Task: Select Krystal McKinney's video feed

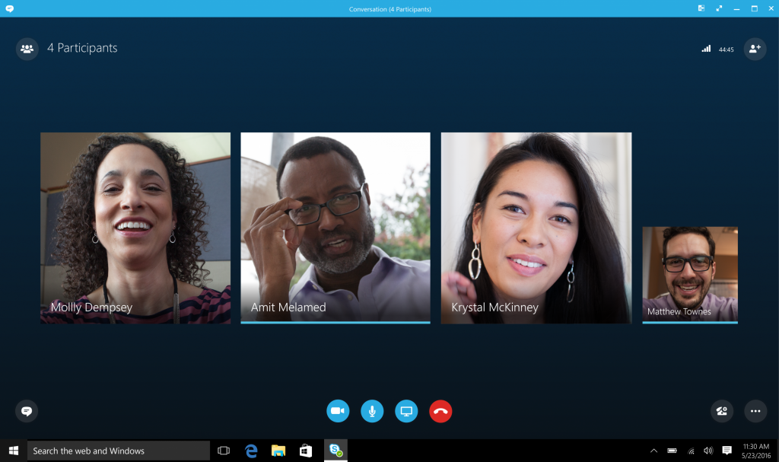Action: 536,228
